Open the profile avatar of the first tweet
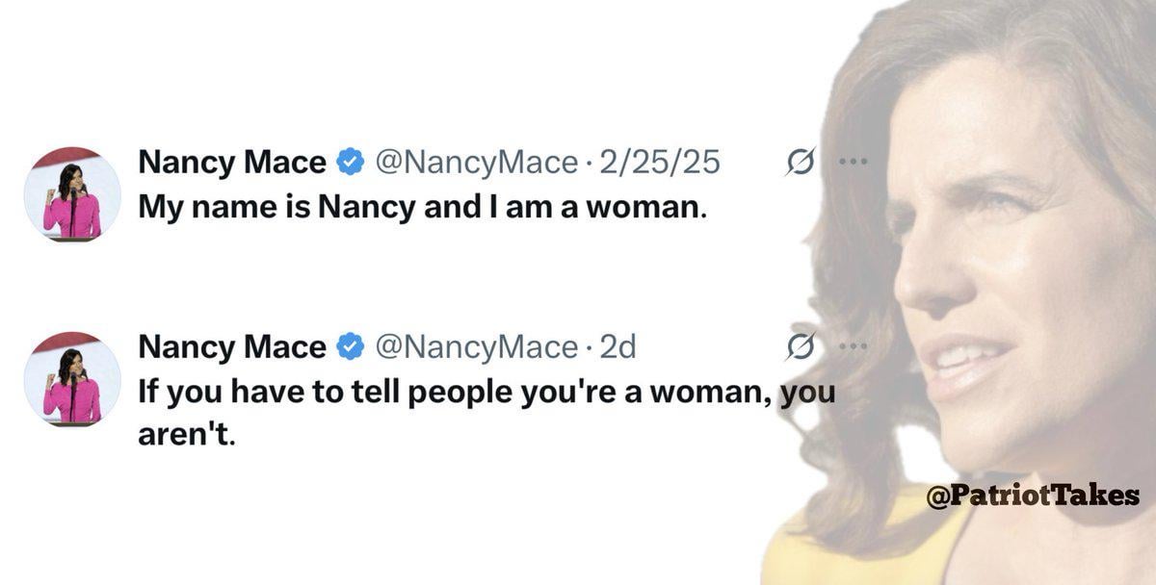The width and height of the screenshot is (1156, 585). tap(72, 194)
